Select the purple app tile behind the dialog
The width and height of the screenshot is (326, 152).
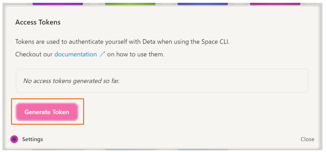[58, 4]
